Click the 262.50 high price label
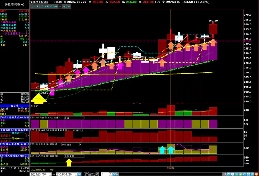This screenshot has width=259, height=176. (x=213, y=21)
